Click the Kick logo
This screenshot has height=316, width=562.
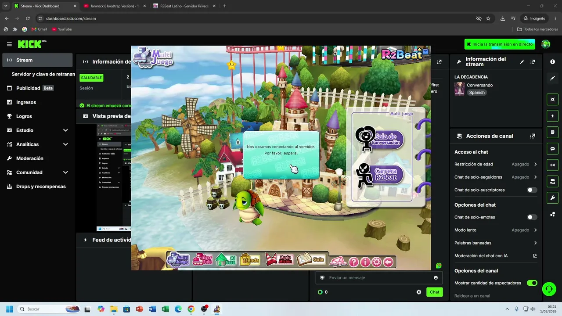click(x=30, y=44)
